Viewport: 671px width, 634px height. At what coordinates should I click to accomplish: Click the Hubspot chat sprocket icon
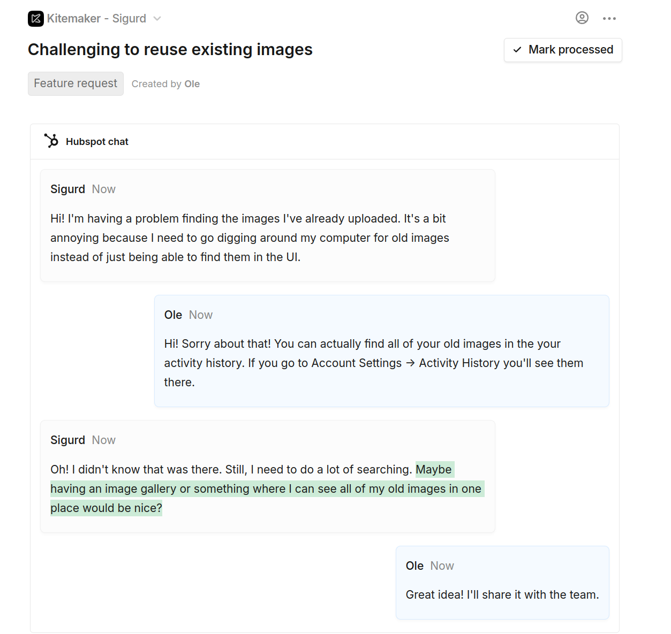pyautogui.click(x=51, y=141)
